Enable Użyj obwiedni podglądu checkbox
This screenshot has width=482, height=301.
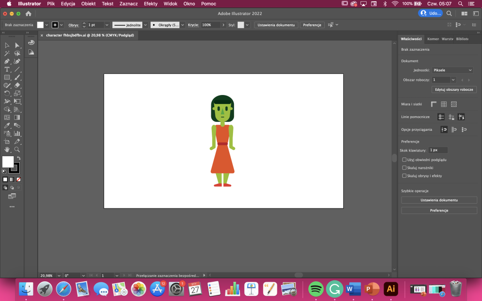pos(404,160)
